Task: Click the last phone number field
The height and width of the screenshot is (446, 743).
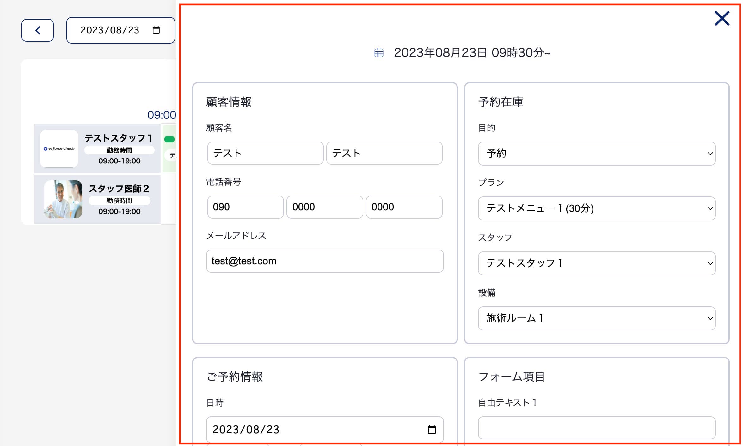Action: [x=404, y=207]
